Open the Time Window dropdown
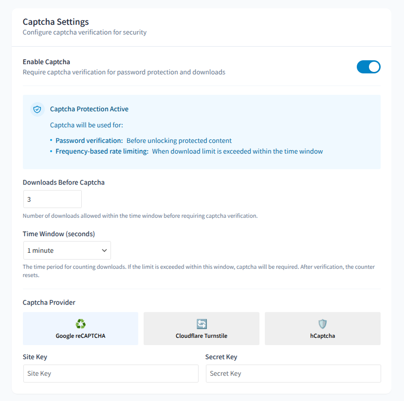 [67, 250]
